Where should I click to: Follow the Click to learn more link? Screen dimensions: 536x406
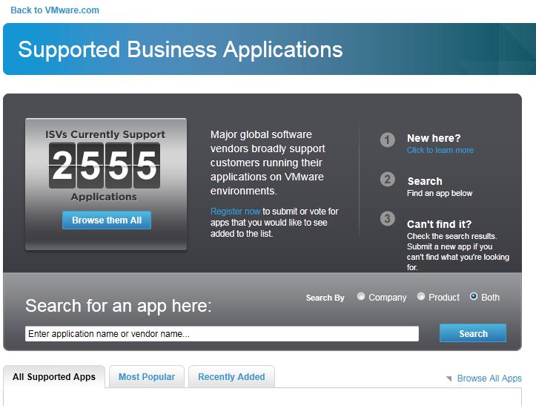(x=440, y=150)
